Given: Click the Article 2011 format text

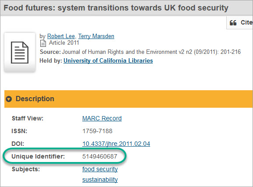Looking at the screenshot, I should [64, 43].
